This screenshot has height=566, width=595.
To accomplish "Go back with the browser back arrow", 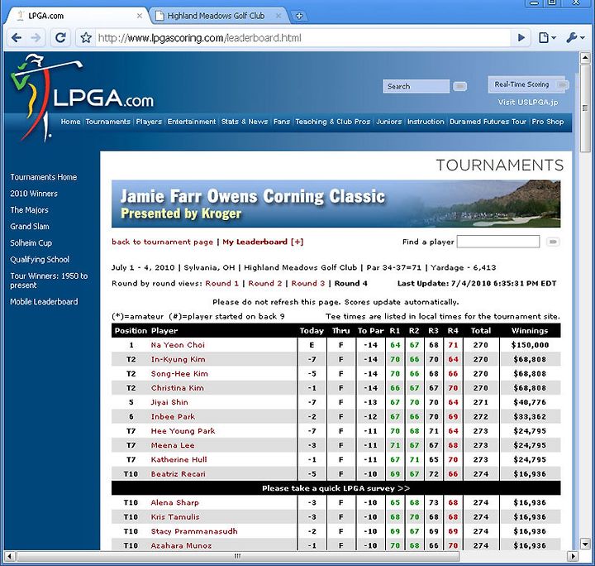I will 17,37.
